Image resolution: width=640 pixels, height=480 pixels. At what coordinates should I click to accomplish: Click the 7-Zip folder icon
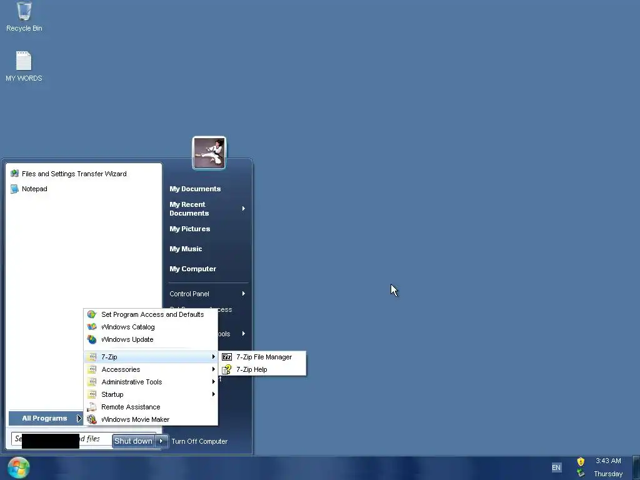pos(92,357)
